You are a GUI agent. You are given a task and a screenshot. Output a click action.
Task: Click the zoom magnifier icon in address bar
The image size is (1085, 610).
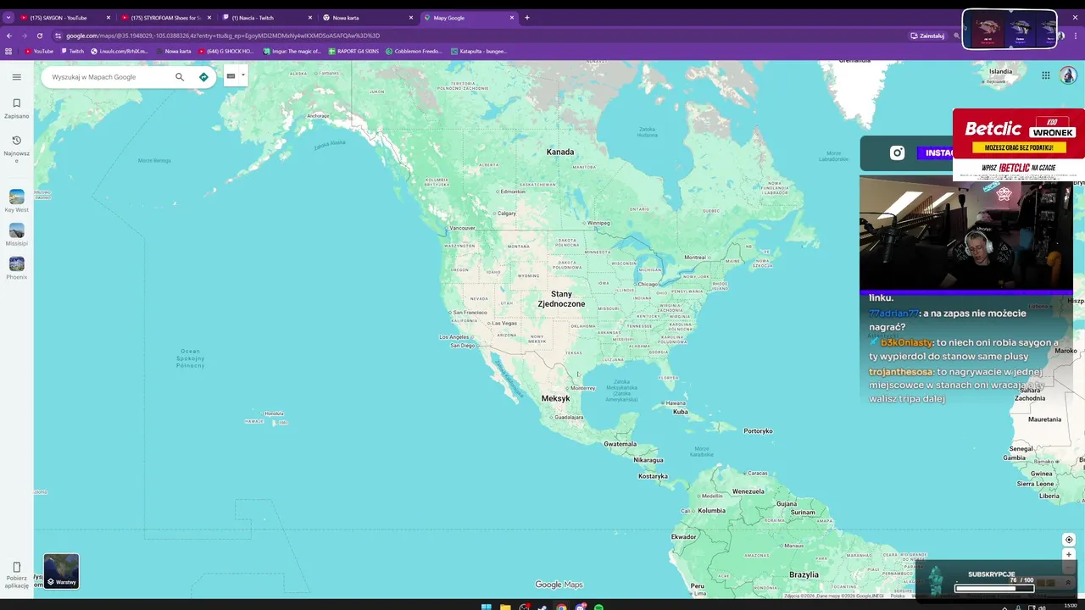click(957, 36)
